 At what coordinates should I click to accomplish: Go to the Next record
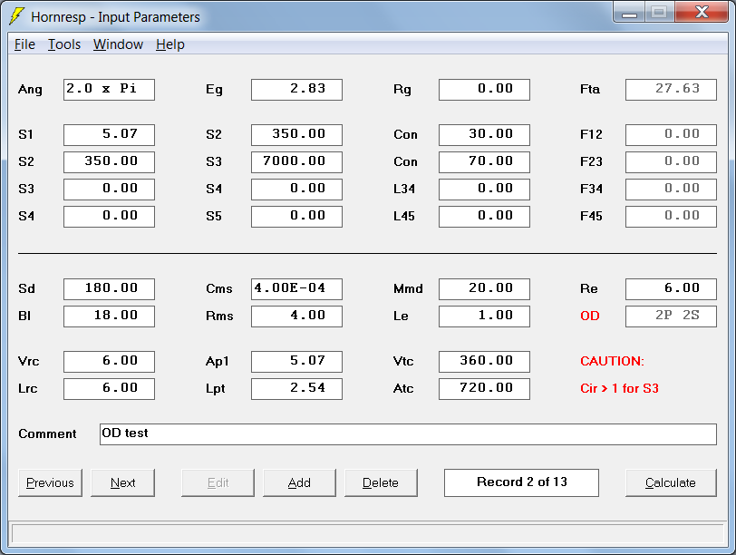point(123,482)
